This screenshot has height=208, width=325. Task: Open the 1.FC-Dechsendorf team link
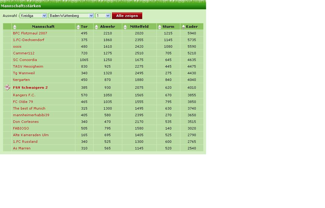(28, 40)
